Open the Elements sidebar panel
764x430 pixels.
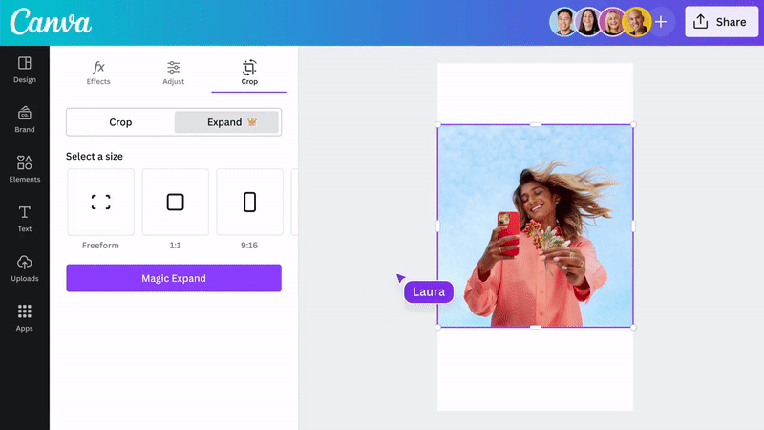pos(25,169)
